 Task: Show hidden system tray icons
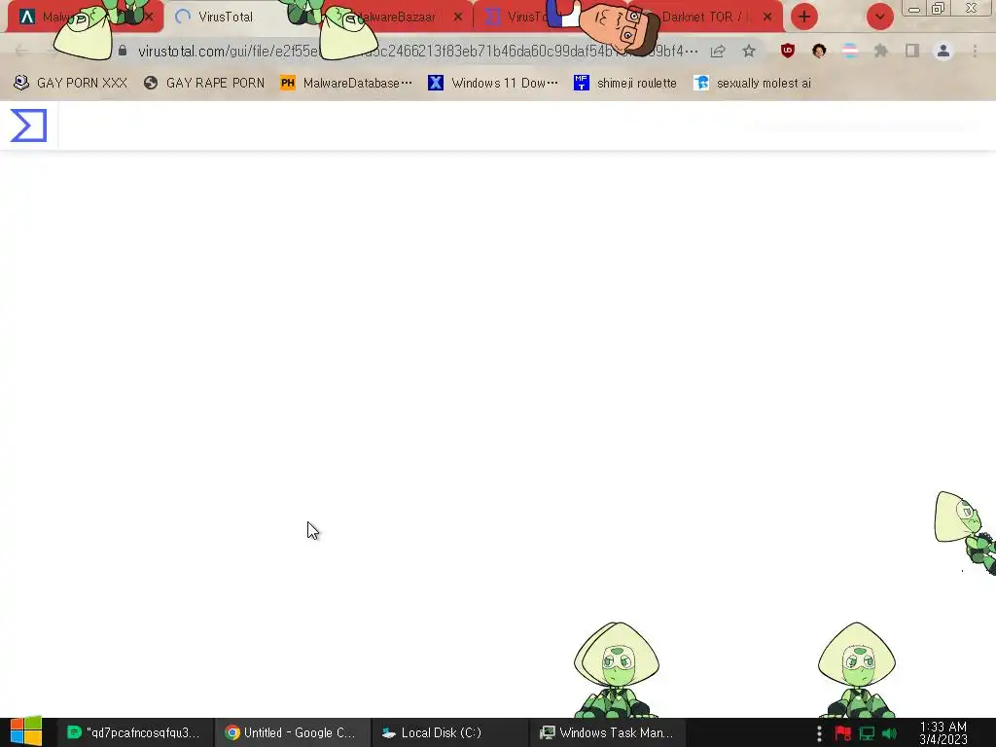[x=819, y=733]
